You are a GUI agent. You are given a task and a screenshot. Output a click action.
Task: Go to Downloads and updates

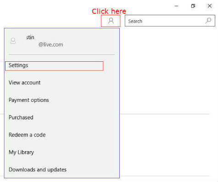[38, 170]
